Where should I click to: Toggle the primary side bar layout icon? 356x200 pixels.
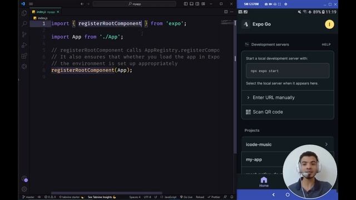coord(186,4)
